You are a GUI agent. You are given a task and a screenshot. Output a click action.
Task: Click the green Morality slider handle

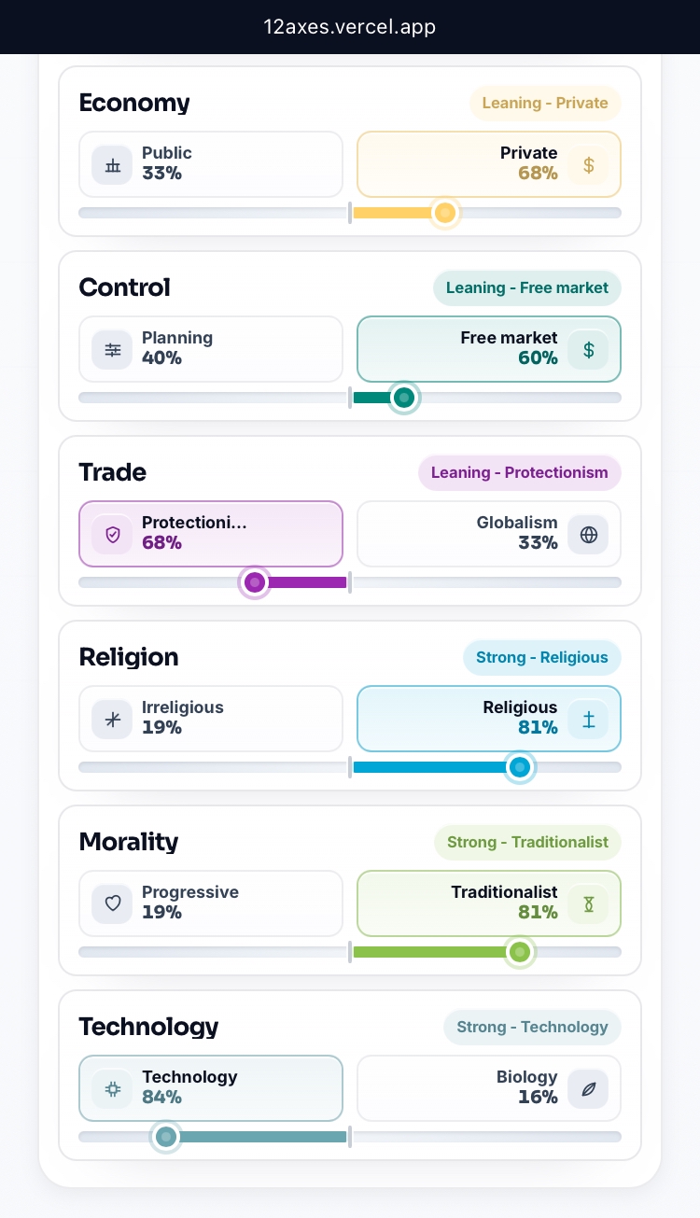[x=521, y=952]
